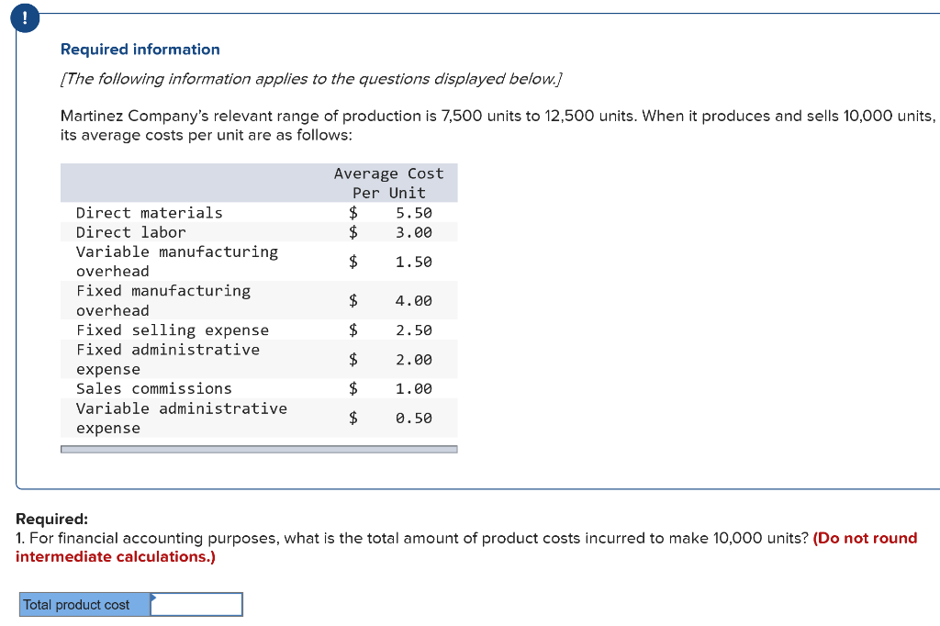Select the Fixed selling expense label
This screenshot has width=940, height=626.
(x=173, y=330)
